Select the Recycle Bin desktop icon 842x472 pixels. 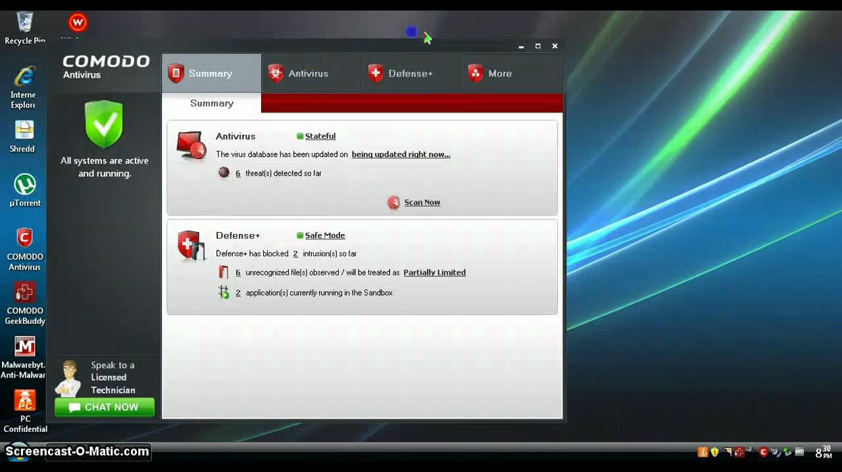24,28
